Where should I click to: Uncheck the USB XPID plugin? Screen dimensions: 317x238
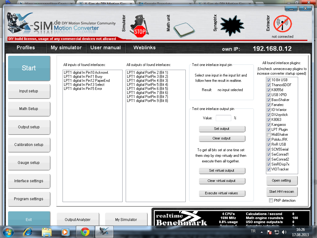(x=269, y=95)
